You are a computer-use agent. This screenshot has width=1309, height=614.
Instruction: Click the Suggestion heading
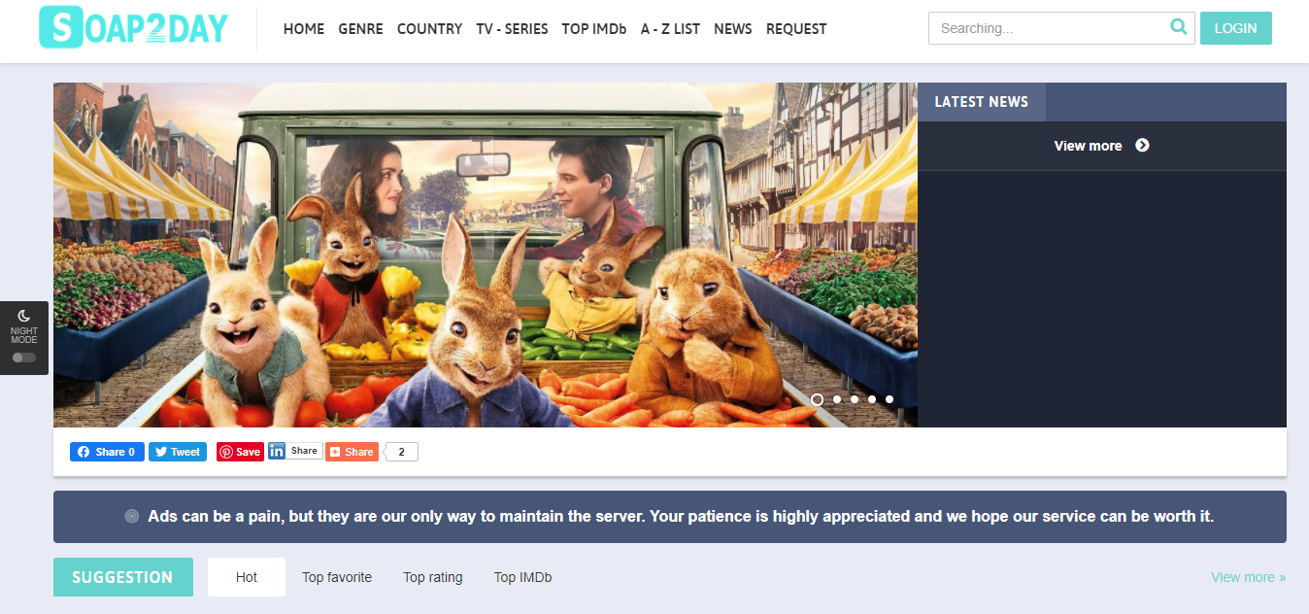pyautogui.click(x=123, y=577)
